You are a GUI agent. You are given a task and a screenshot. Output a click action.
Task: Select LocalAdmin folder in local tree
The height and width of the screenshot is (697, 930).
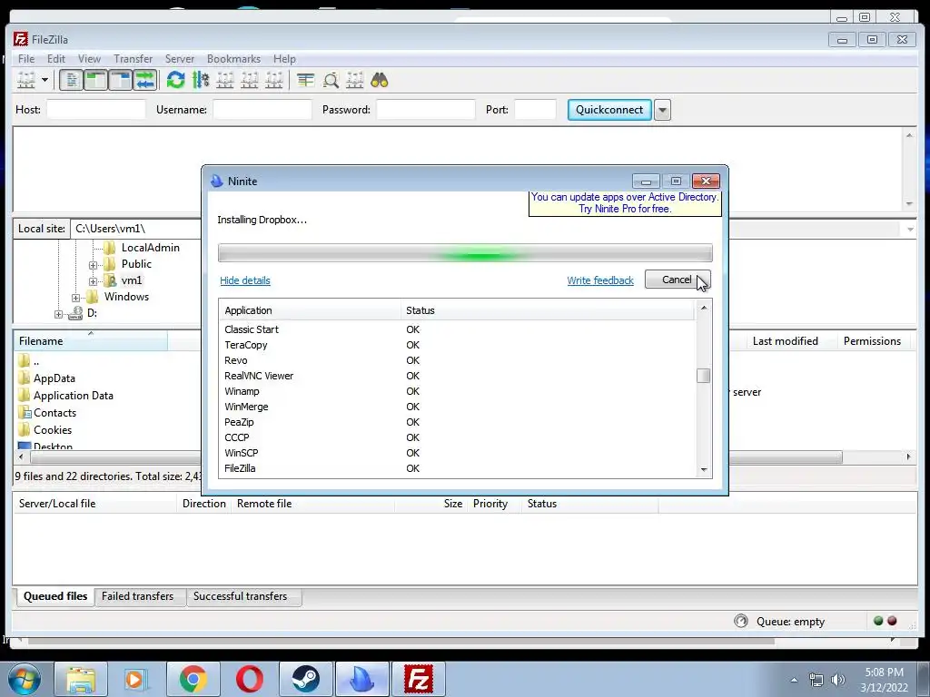click(150, 248)
